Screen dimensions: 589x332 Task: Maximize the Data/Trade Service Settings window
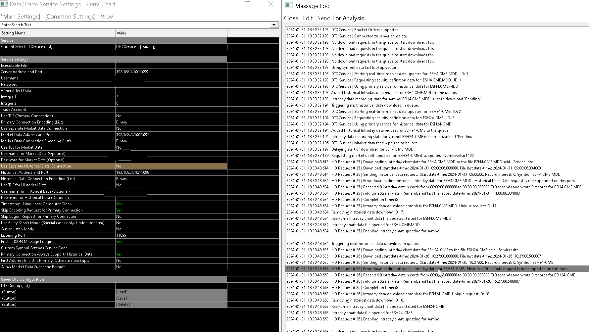click(x=247, y=4)
